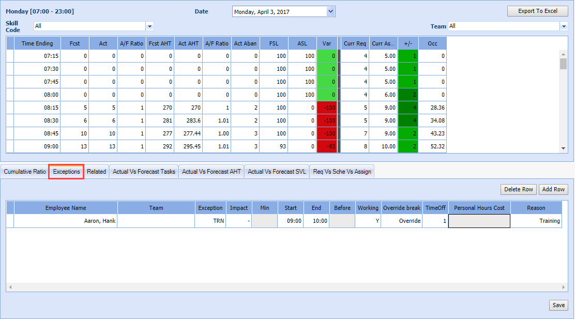Viewport: 575px width, 319px height.
Task: Click the Export To Excel button
Action: (x=537, y=11)
